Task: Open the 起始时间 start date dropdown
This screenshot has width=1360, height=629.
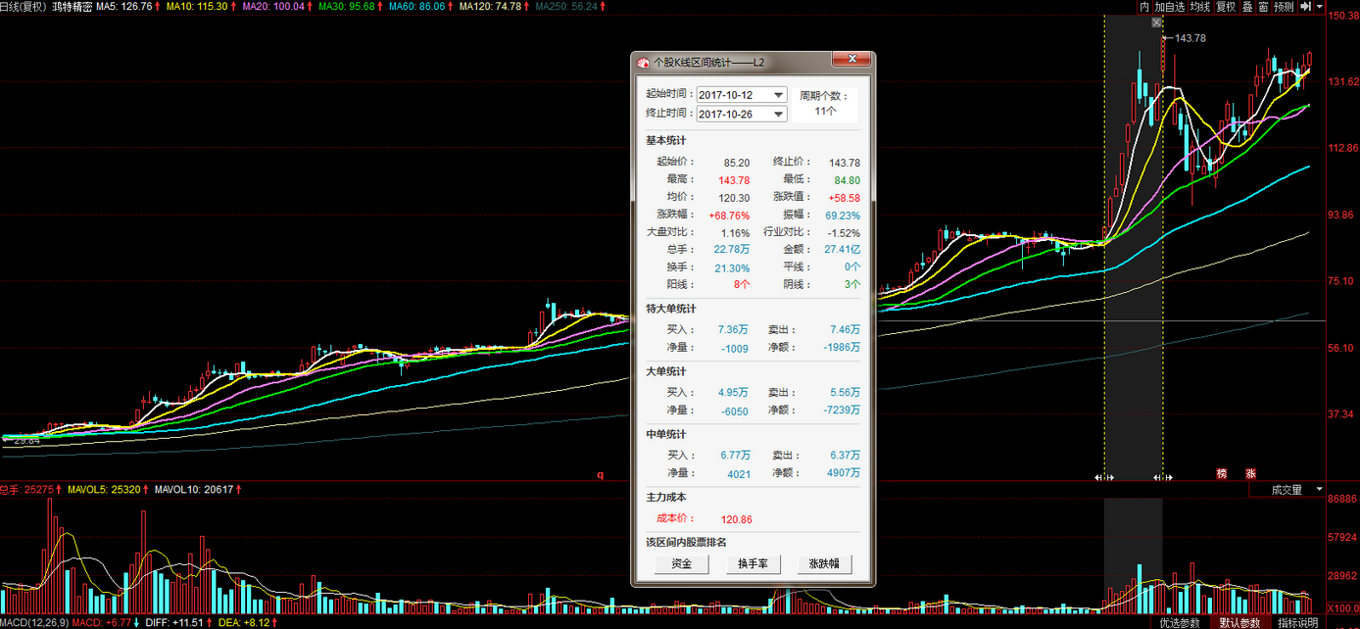Action: coord(779,95)
